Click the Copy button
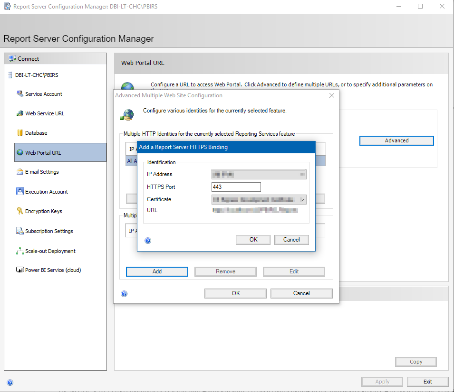The height and width of the screenshot is (392, 454). (x=416, y=362)
